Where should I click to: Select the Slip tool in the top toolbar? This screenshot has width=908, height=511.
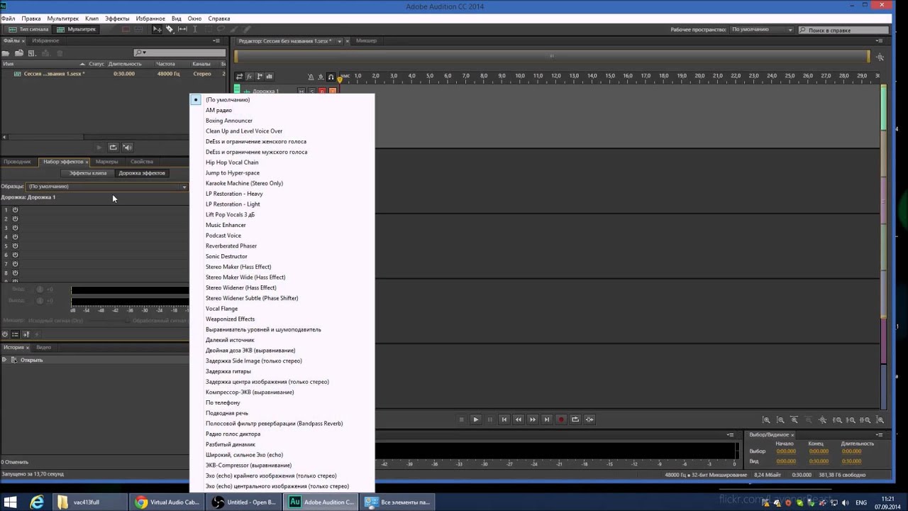coord(182,29)
